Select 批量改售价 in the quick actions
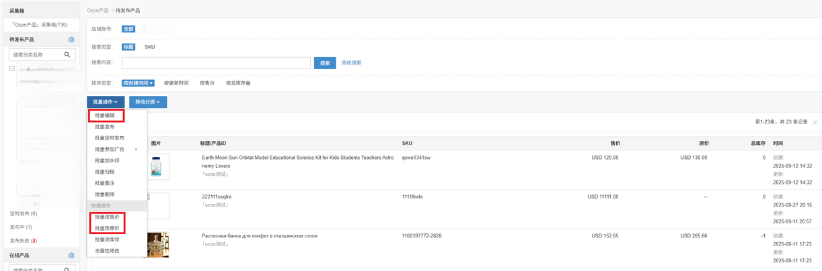The image size is (822, 271). coord(107,217)
